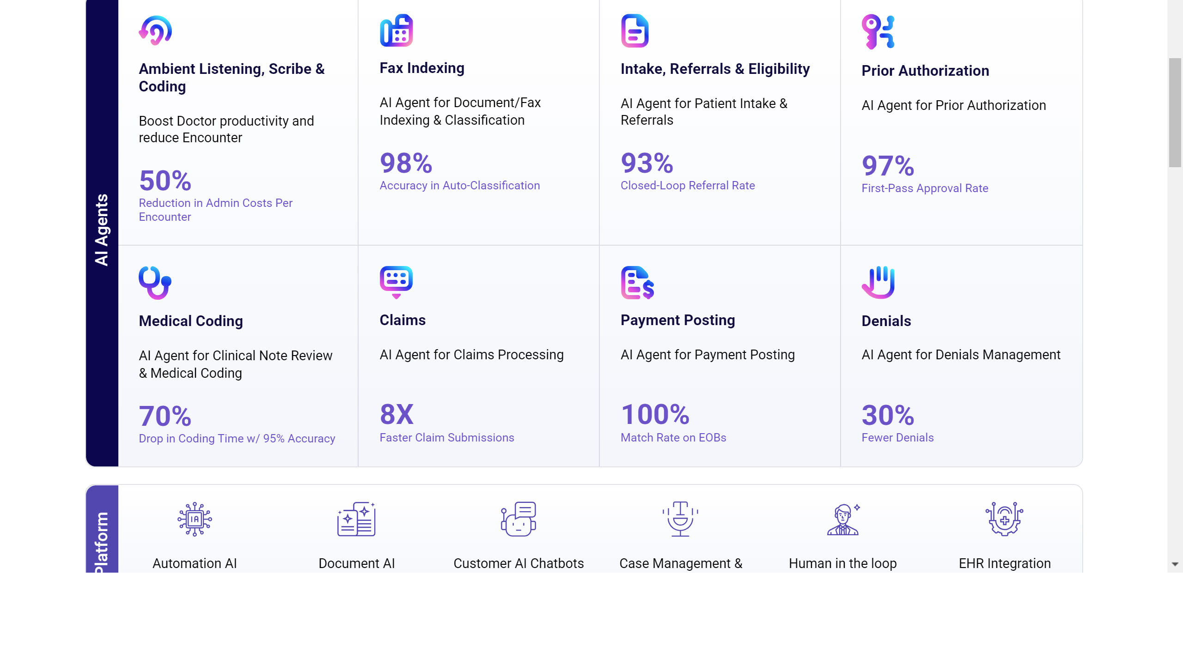Click the Payment Posting dollar document icon
The height and width of the screenshot is (665, 1183).
[x=638, y=283]
